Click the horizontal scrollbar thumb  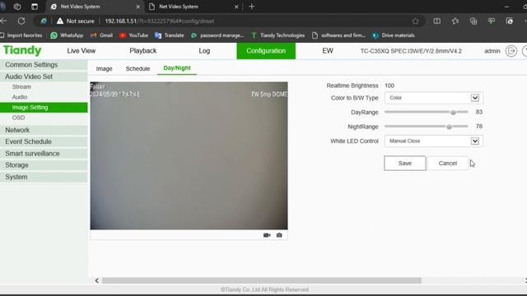[262, 280]
